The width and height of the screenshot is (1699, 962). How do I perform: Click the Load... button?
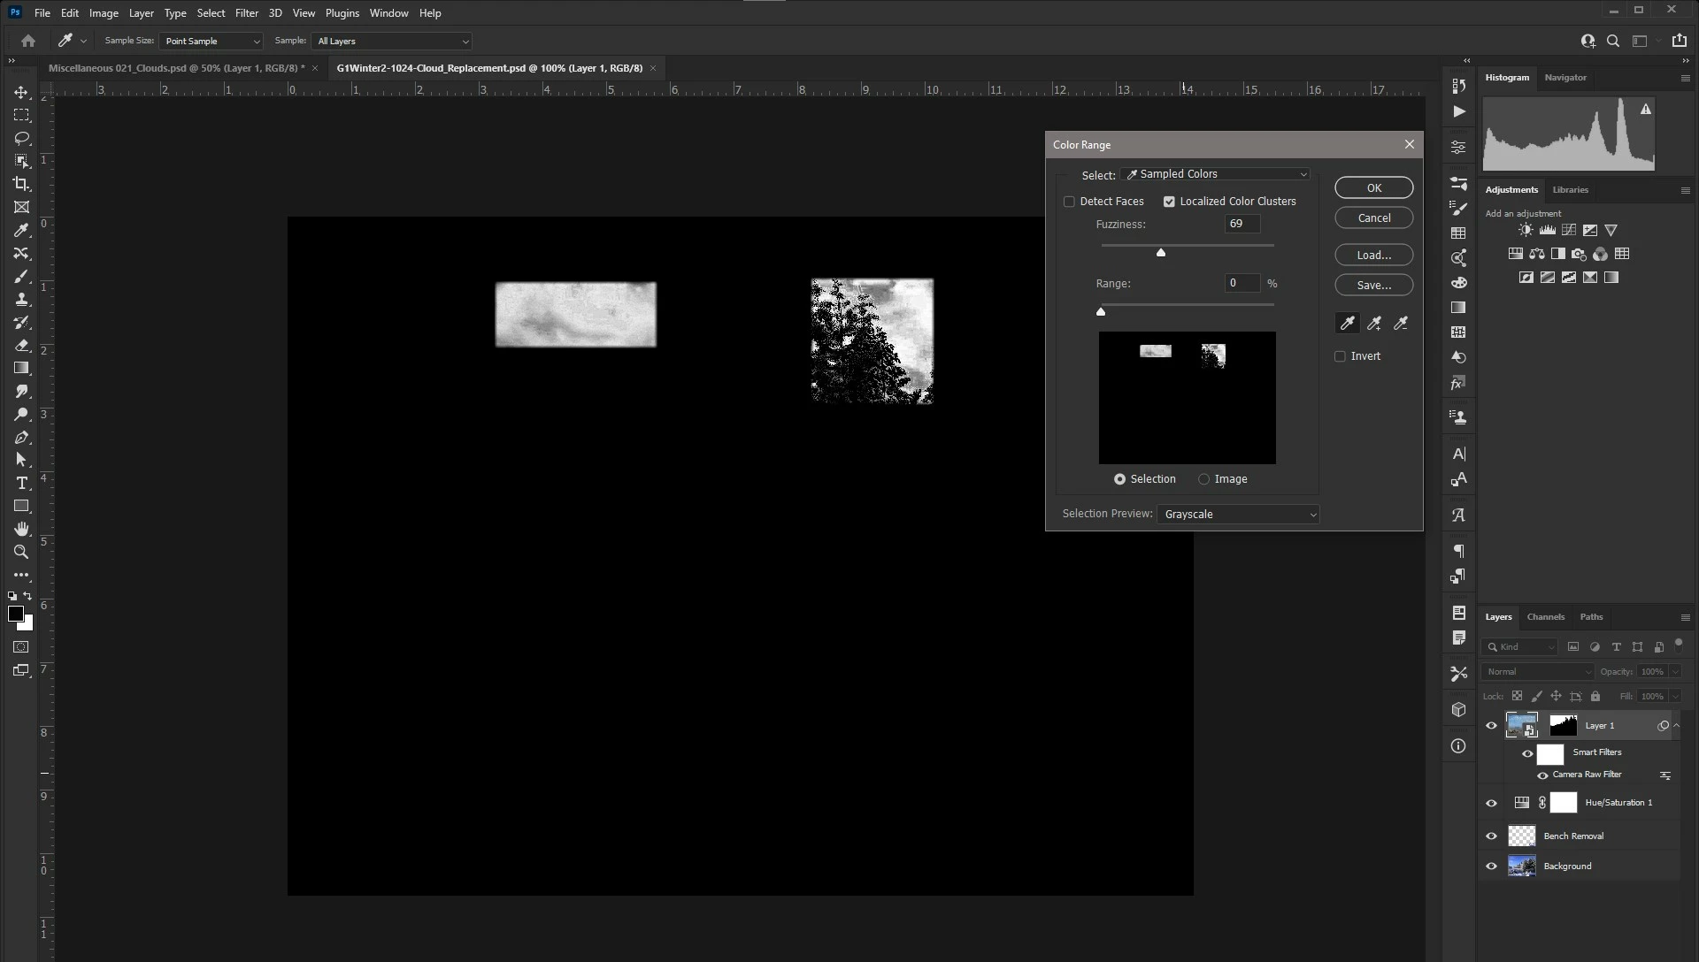point(1373,255)
